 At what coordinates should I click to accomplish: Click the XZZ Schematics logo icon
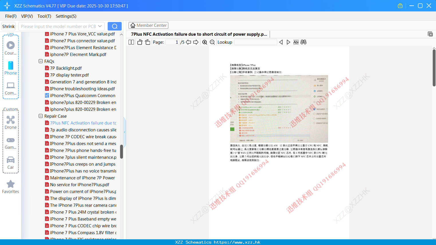[x=7, y=6]
